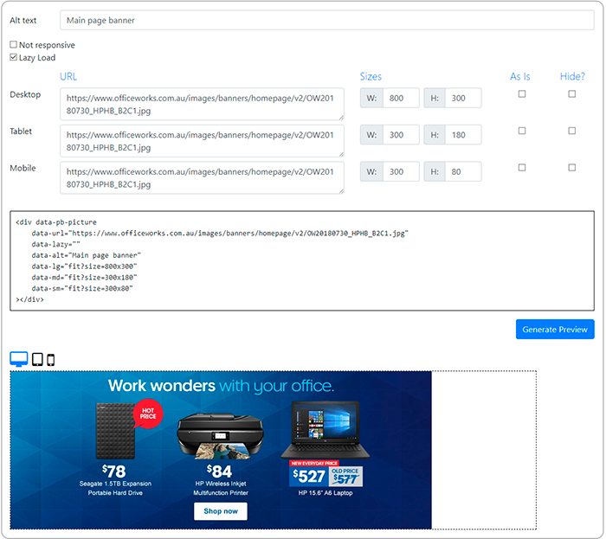Select the Tablet height field showing 180
606x539 pixels.
pyautogui.click(x=463, y=135)
